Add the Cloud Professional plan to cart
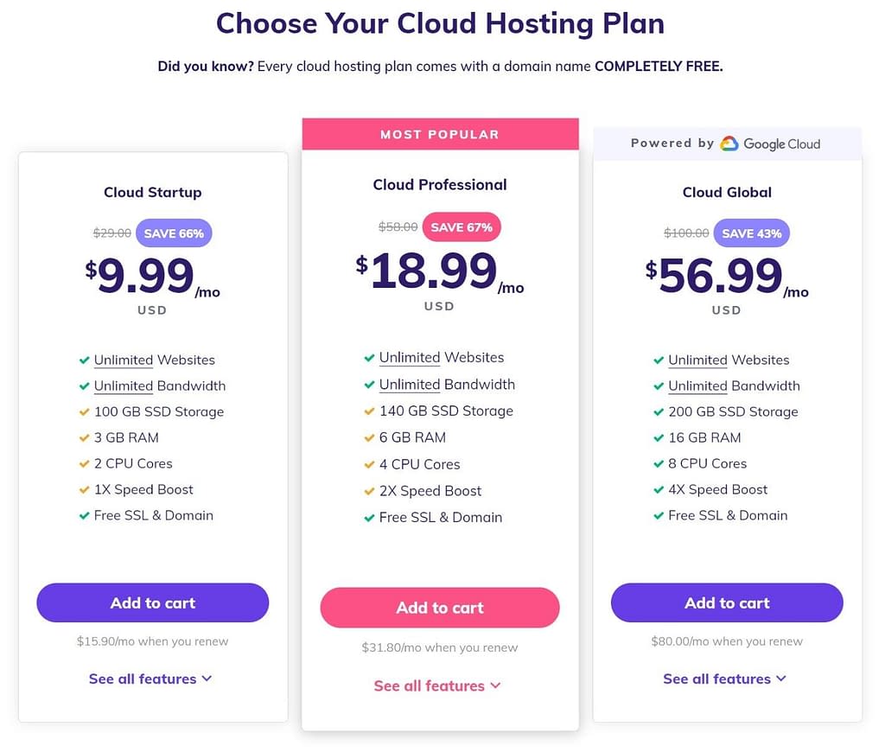This screenshot has height=752, width=885. pyautogui.click(x=440, y=608)
